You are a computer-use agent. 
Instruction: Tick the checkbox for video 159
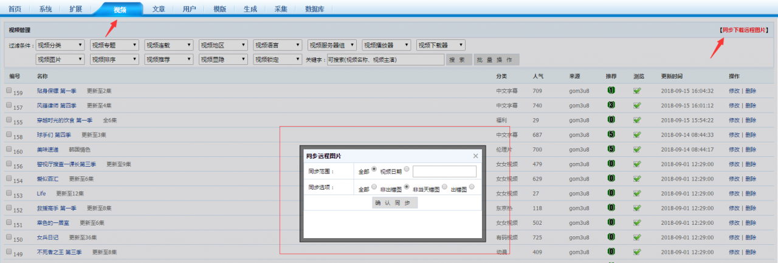9,90
